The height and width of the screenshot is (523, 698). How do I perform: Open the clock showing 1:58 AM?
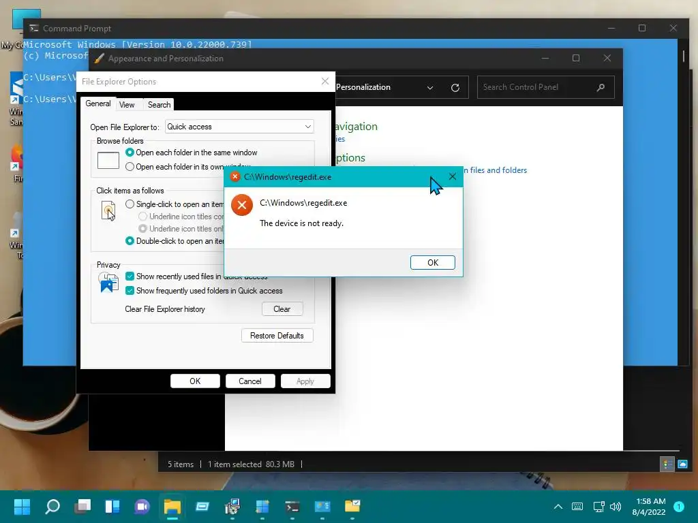[650, 507]
